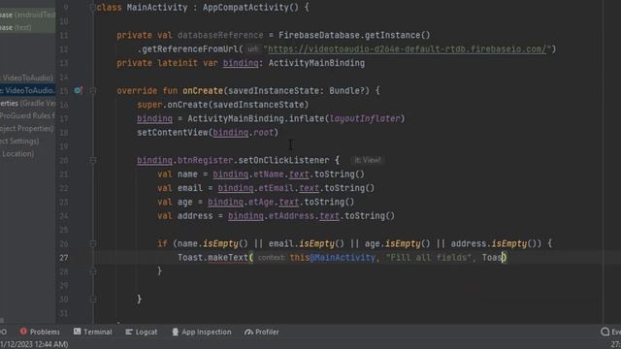Select the highlighted VideoToAudio row in project tree
This screenshot has height=349, width=621.
click(x=28, y=90)
